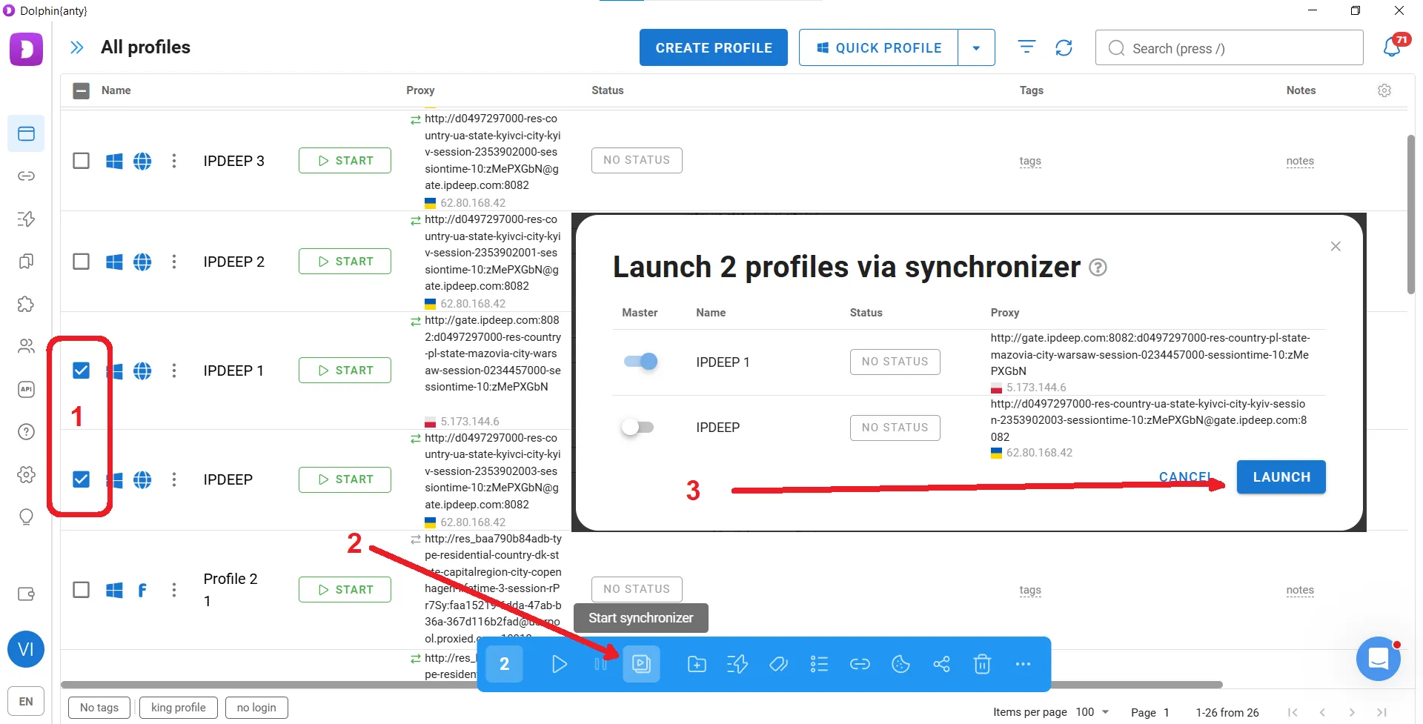The height and width of the screenshot is (724, 1423).
Task: Expand Quick Profile dropdown arrow
Action: tap(976, 47)
